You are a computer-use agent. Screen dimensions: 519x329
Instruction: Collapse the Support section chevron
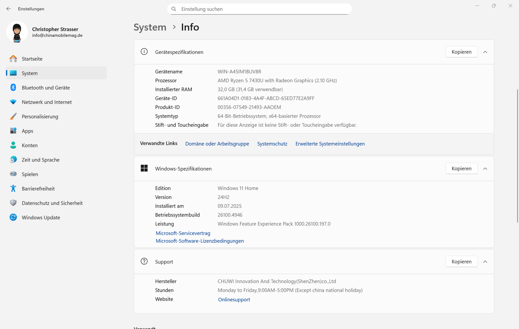(x=485, y=262)
